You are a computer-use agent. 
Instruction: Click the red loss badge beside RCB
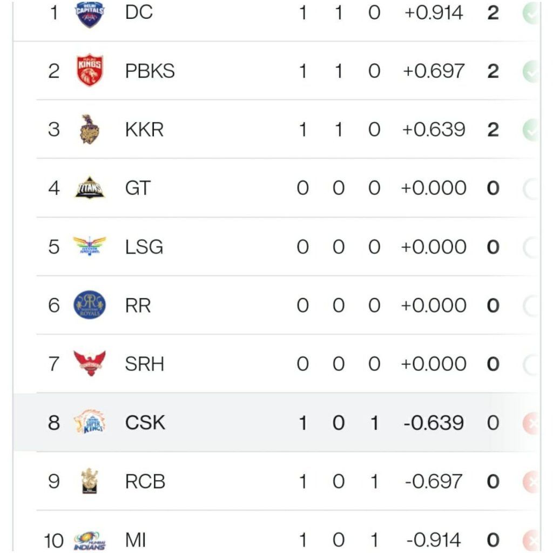coord(532,481)
